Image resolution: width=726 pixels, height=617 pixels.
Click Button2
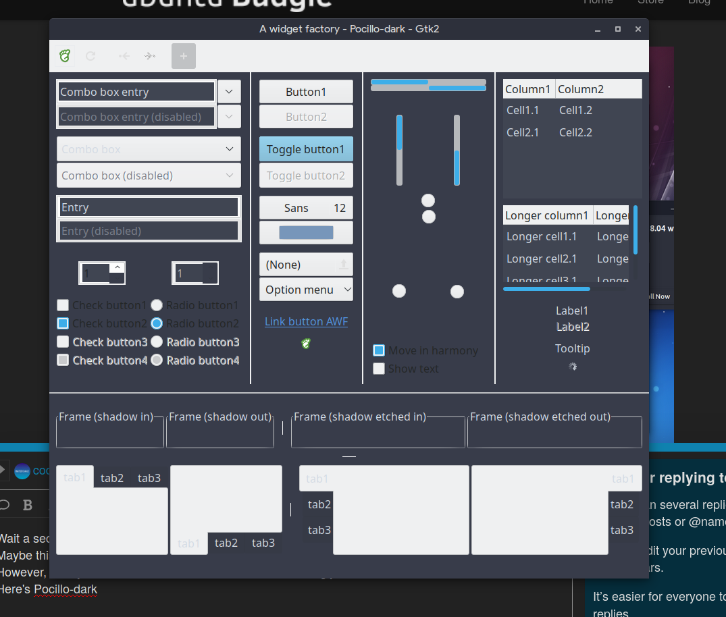click(x=306, y=117)
